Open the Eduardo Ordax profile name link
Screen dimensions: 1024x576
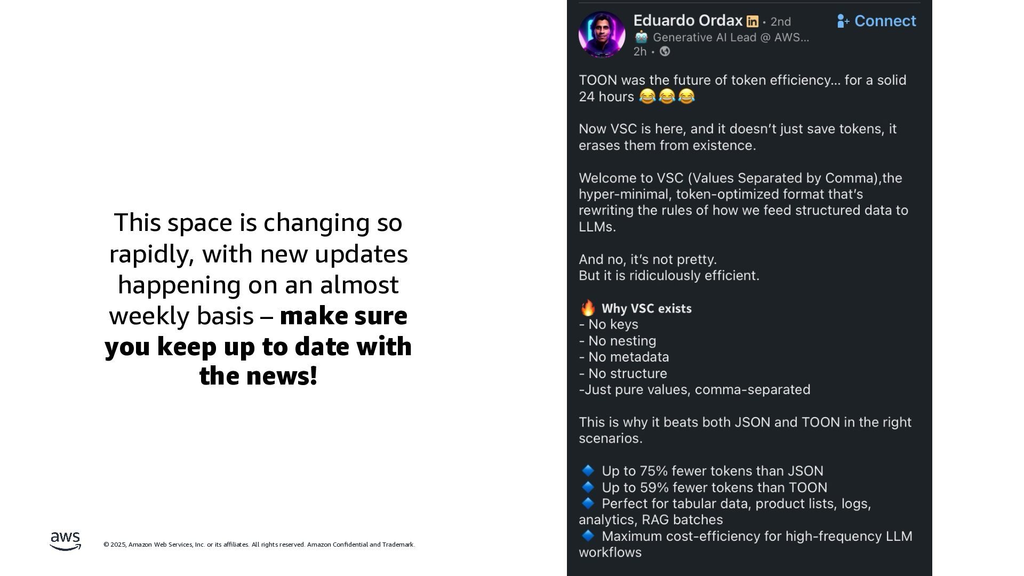point(687,21)
